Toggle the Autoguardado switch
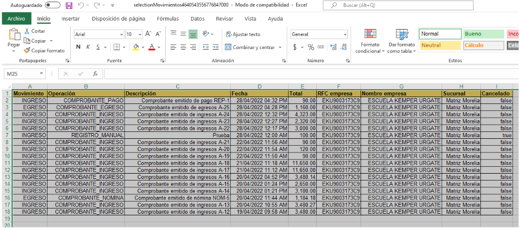The height and width of the screenshot is (228, 520). pyautogui.click(x=52, y=5)
